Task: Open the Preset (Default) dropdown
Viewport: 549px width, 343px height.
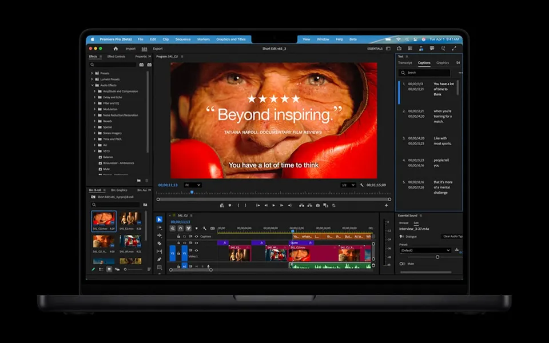Action: tap(425, 250)
